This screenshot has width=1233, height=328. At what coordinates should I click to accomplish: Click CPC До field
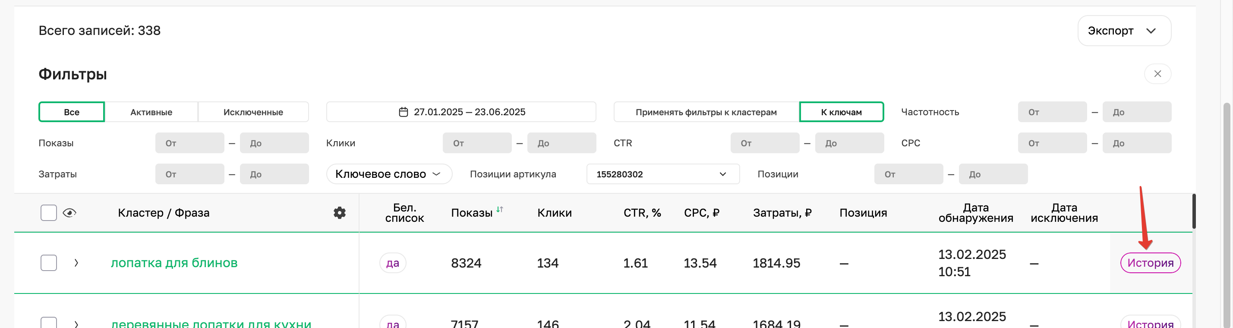click(x=1137, y=143)
